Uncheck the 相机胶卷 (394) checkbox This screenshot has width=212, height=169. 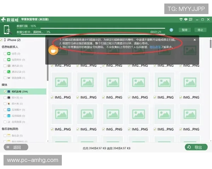pyautogui.click(x=5, y=92)
